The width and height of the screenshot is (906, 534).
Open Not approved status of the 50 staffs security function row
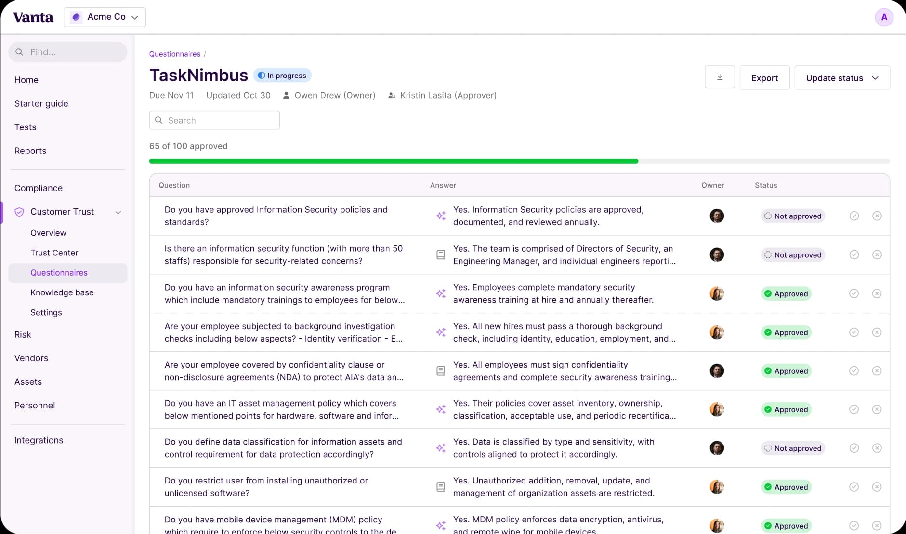(793, 254)
